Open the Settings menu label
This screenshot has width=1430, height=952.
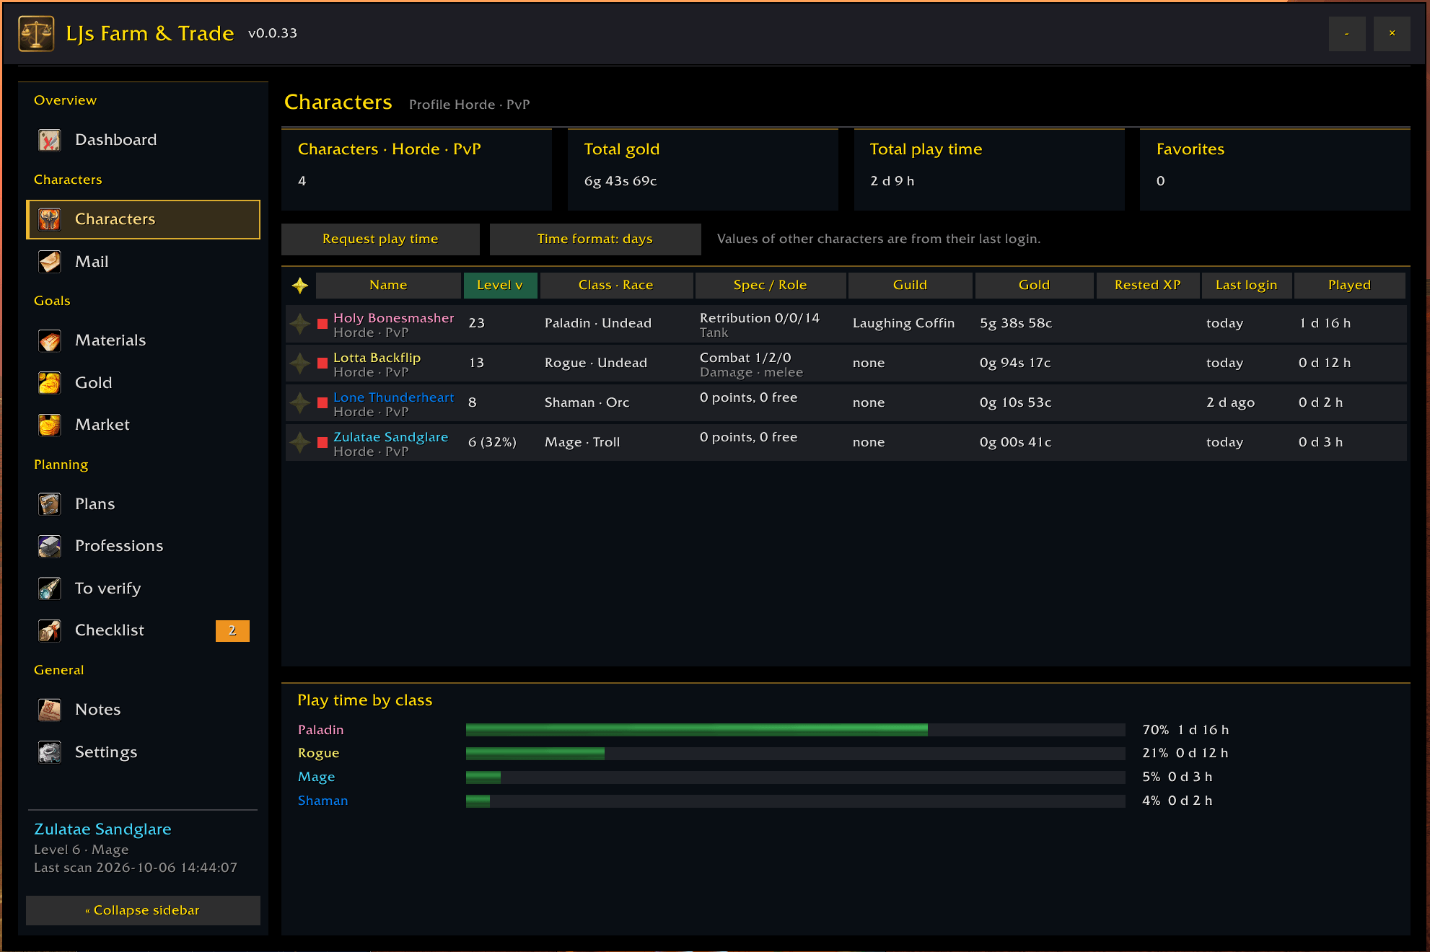coord(106,752)
